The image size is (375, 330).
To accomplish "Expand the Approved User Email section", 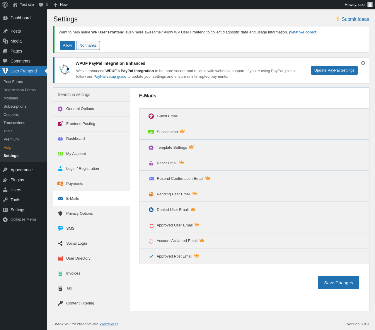I will click(254, 225).
